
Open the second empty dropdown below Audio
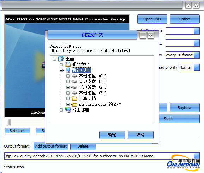[197, 43]
